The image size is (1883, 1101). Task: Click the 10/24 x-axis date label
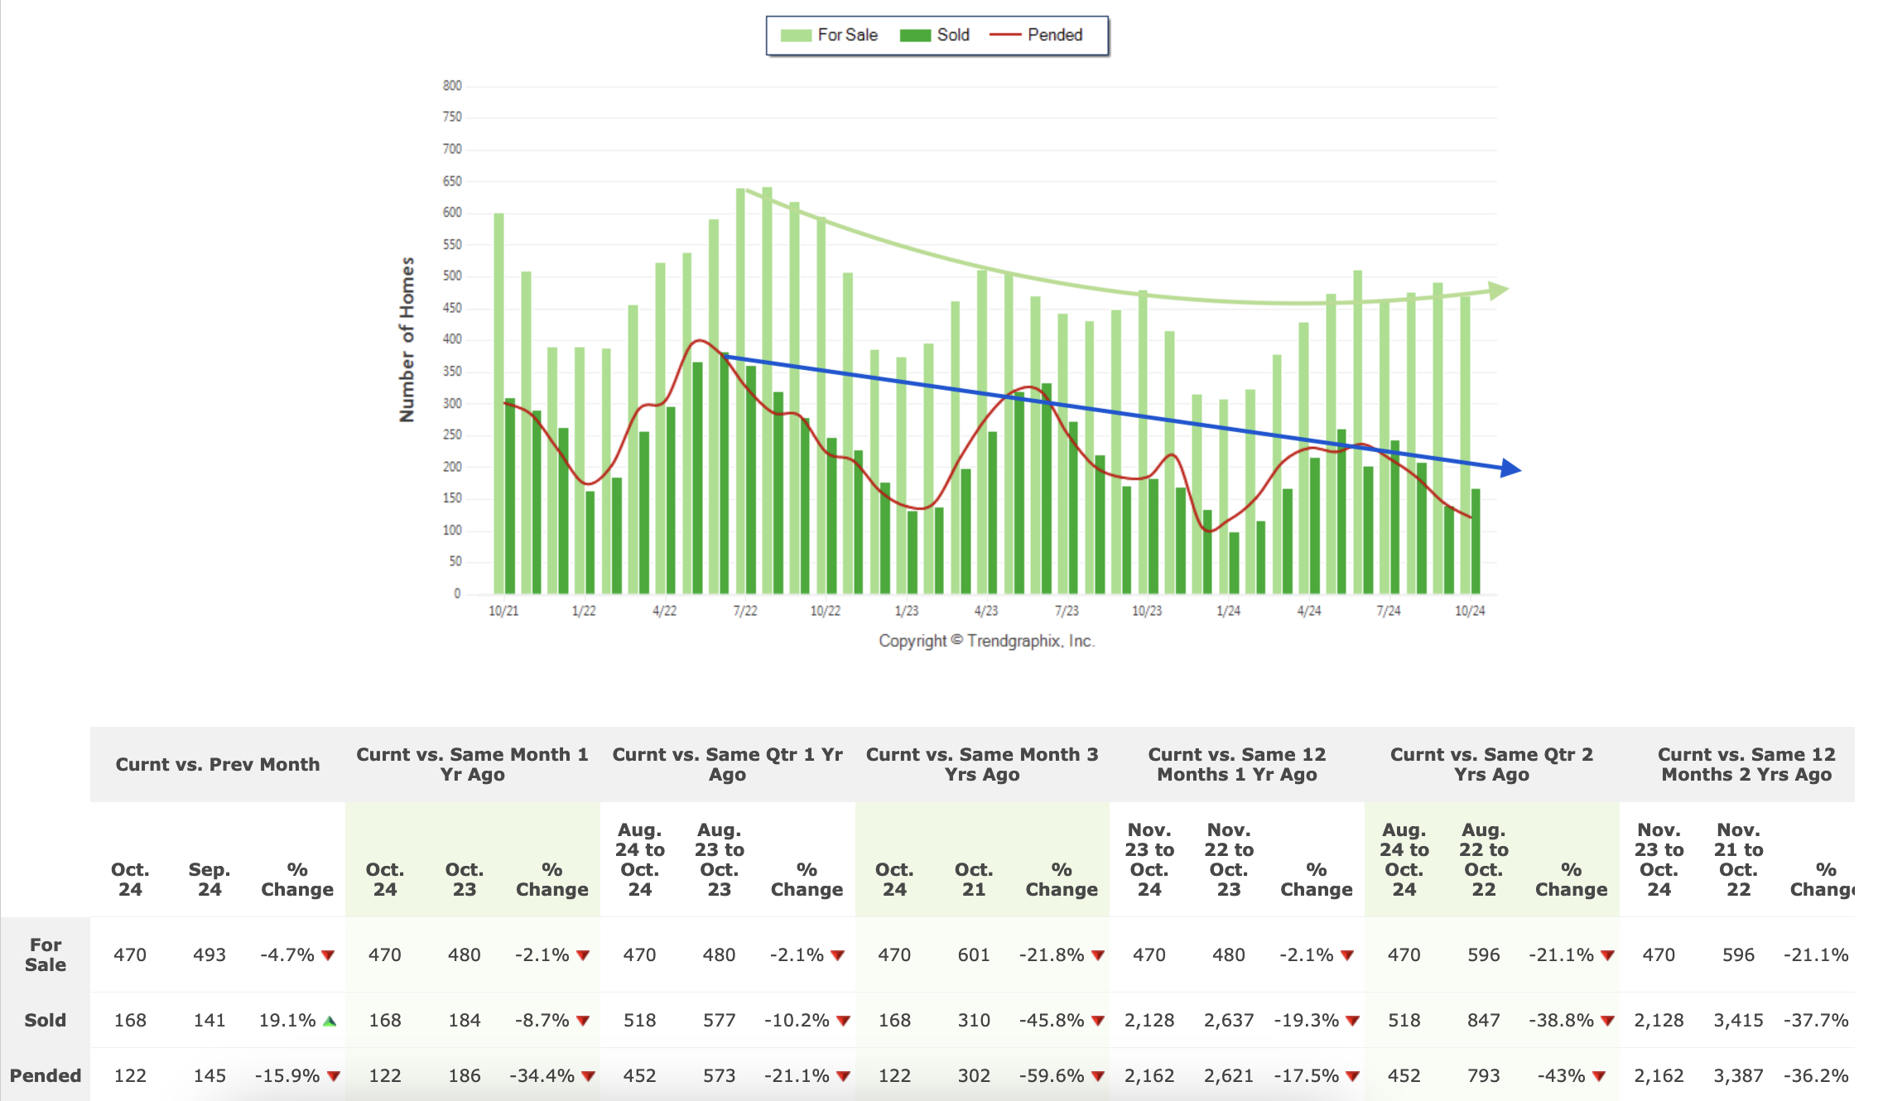[x=1470, y=611]
